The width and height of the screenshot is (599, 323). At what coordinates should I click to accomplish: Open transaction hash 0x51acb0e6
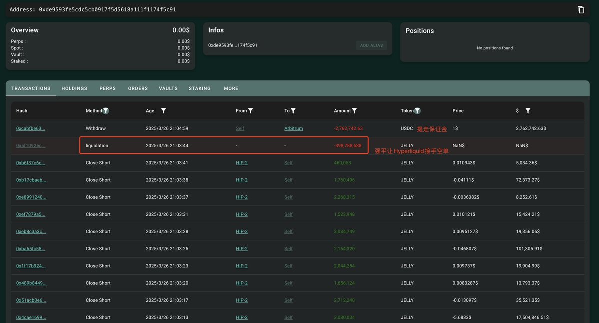pos(31,300)
